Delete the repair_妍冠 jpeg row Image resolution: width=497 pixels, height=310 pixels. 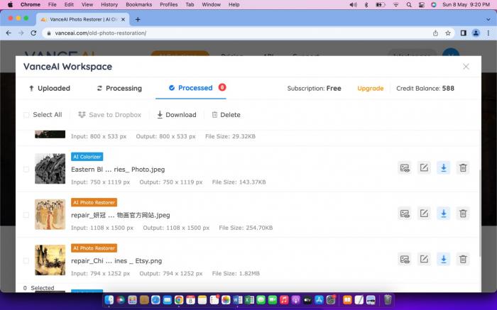(x=463, y=214)
